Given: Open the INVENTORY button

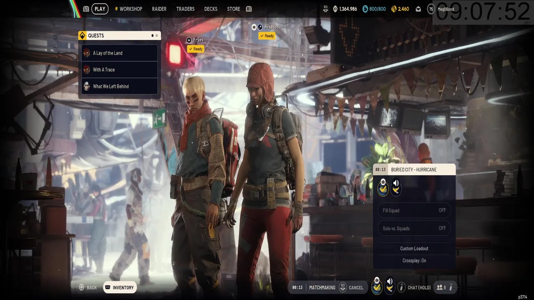Looking at the screenshot, I should (x=120, y=287).
